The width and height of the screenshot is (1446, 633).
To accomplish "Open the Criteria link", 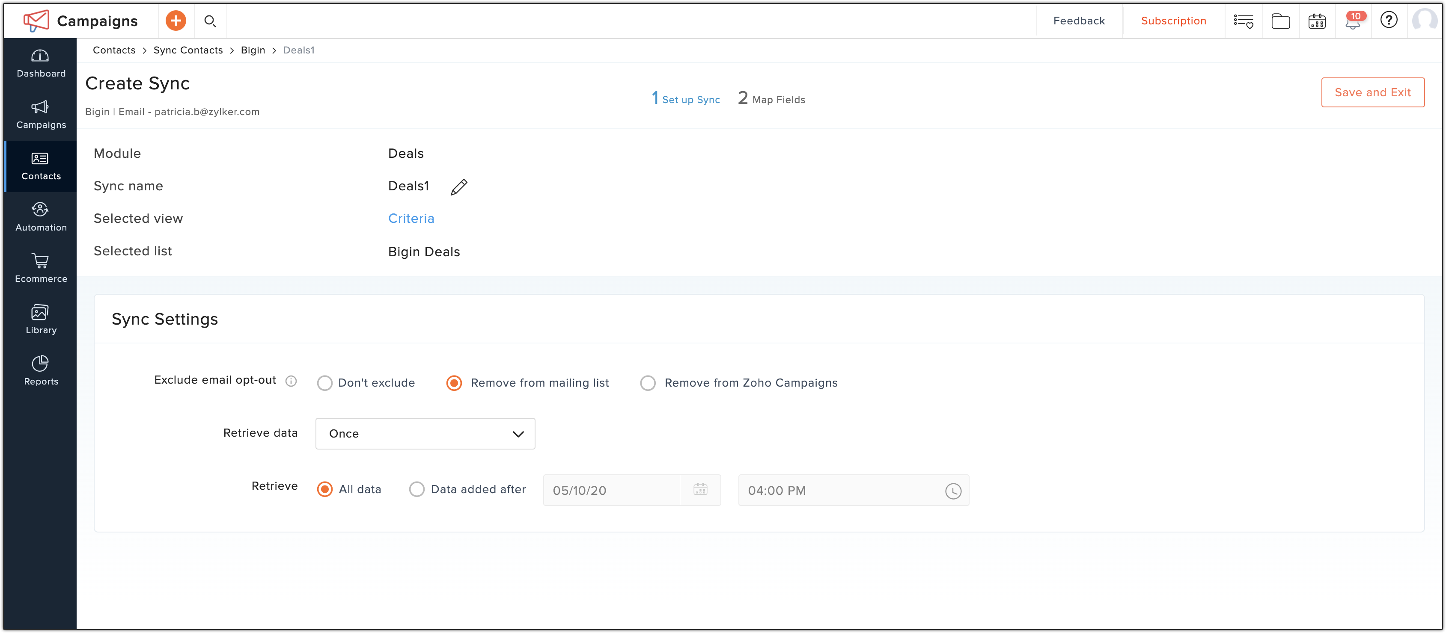I will click(x=411, y=219).
